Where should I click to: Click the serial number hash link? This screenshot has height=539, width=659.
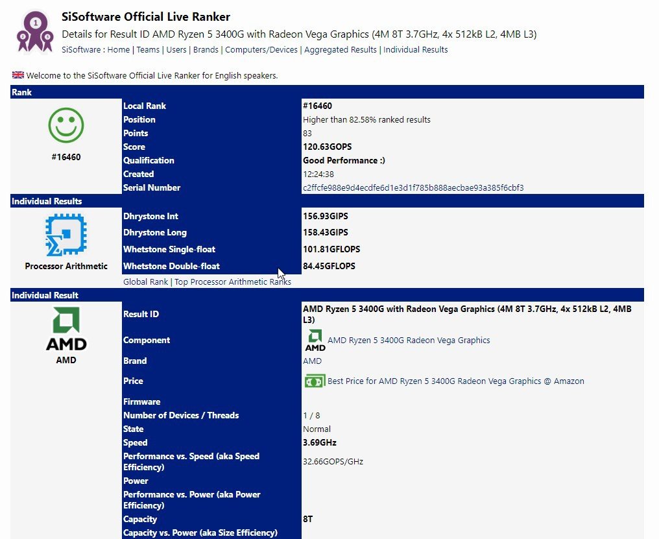[x=413, y=187]
